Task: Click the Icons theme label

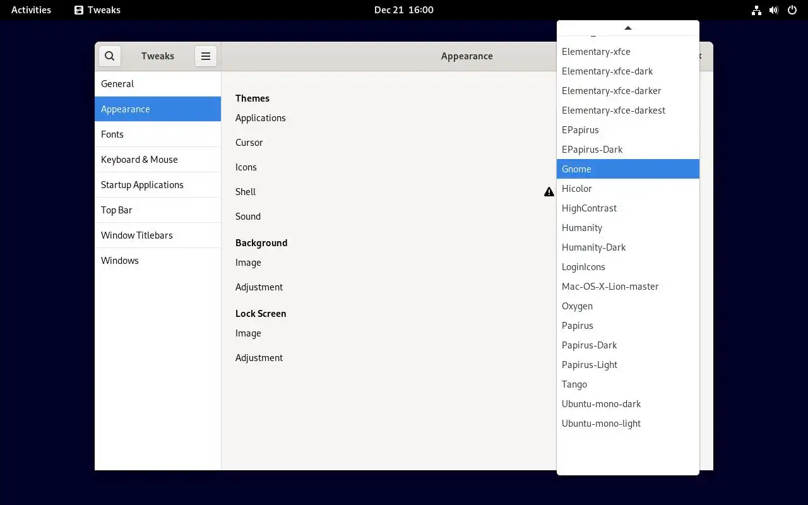Action: coord(246,167)
